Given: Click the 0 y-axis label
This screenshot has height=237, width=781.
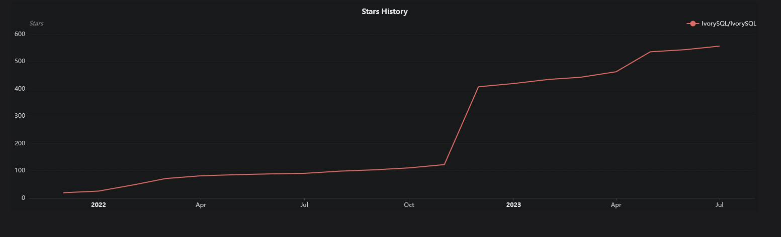Looking at the screenshot, I should [23, 198].
